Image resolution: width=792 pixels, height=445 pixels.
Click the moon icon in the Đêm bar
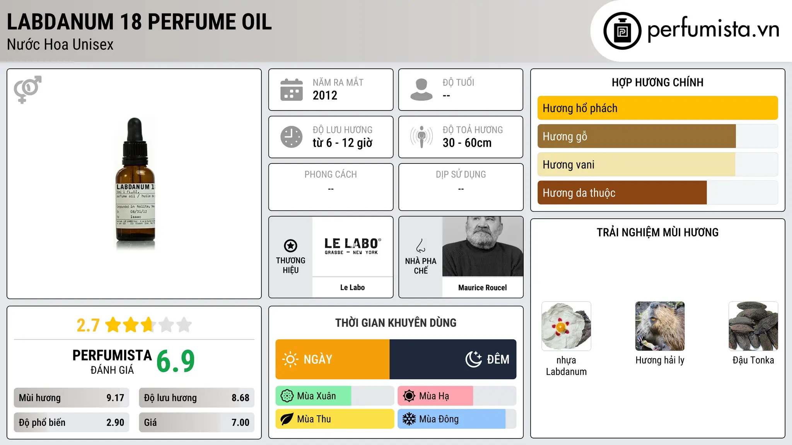tap(474, 359)
